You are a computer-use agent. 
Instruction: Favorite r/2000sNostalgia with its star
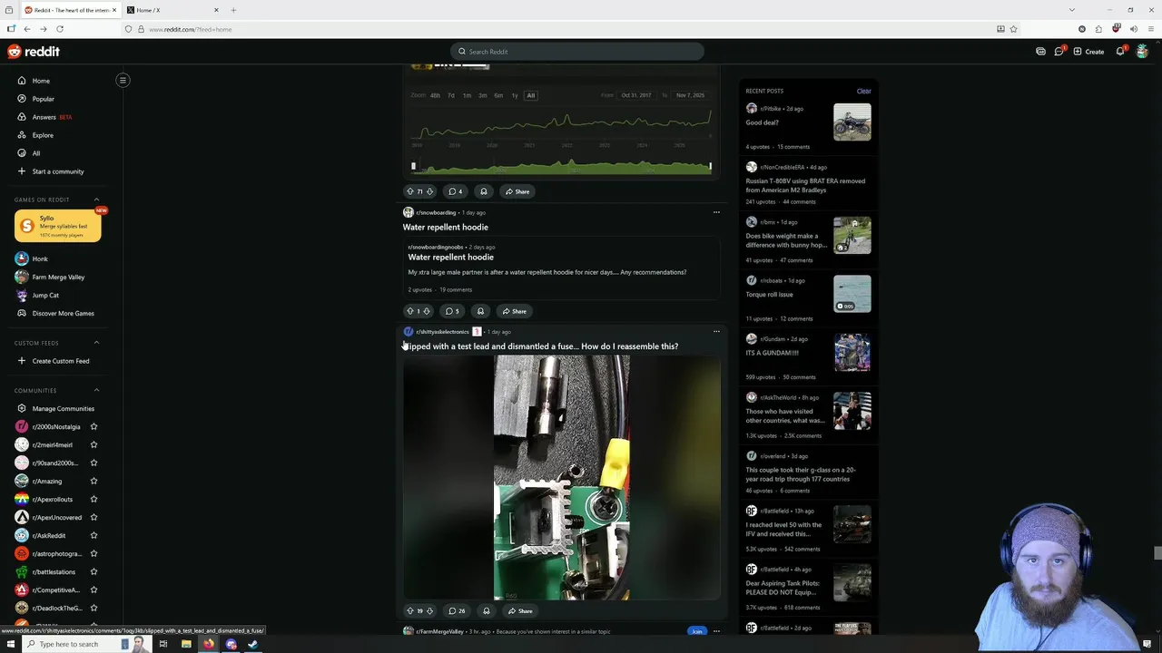pyautogui.click(x=94, y=426)
